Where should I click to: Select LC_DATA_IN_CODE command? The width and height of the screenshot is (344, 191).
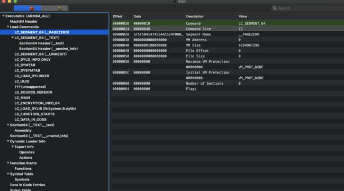[31, 120]
